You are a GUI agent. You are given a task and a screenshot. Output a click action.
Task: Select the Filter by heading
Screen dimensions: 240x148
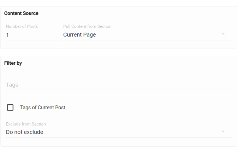pyautogui.click(x=13, y=63)
